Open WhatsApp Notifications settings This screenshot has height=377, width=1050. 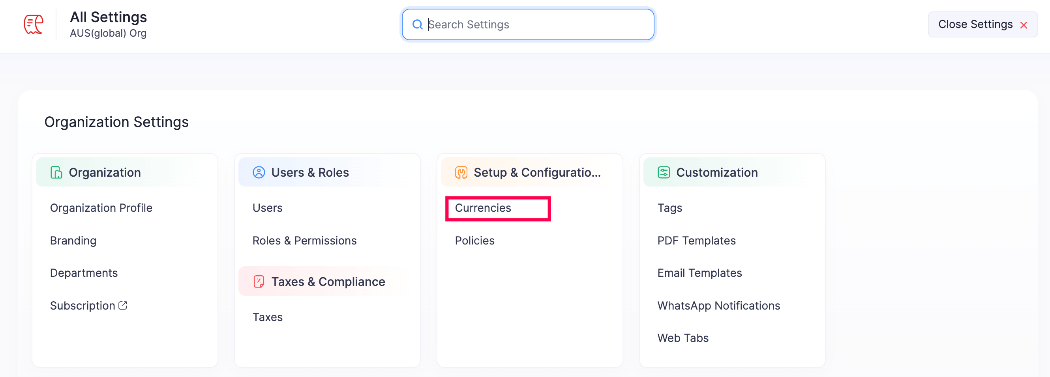tap(718, 305)
